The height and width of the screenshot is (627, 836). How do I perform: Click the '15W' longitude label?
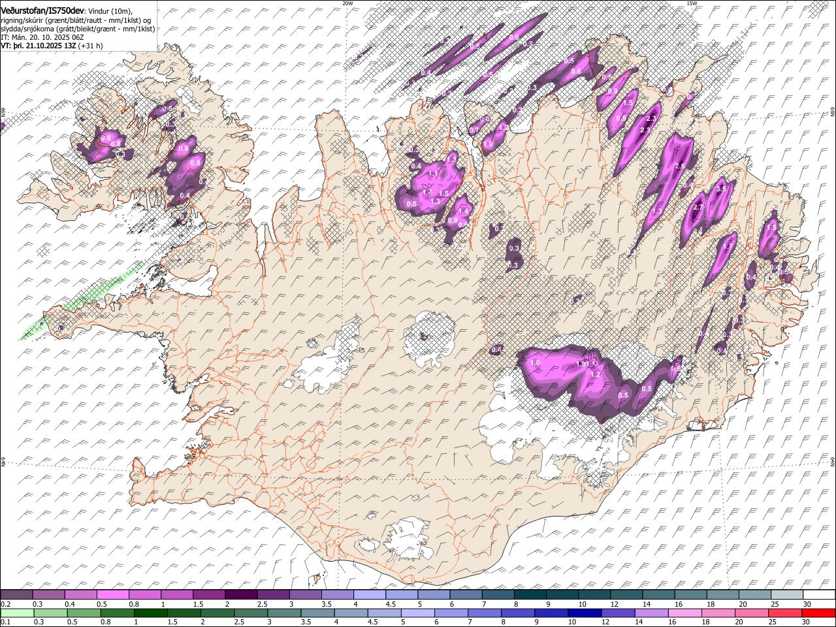pyautogui.click(x=692, y=3)
